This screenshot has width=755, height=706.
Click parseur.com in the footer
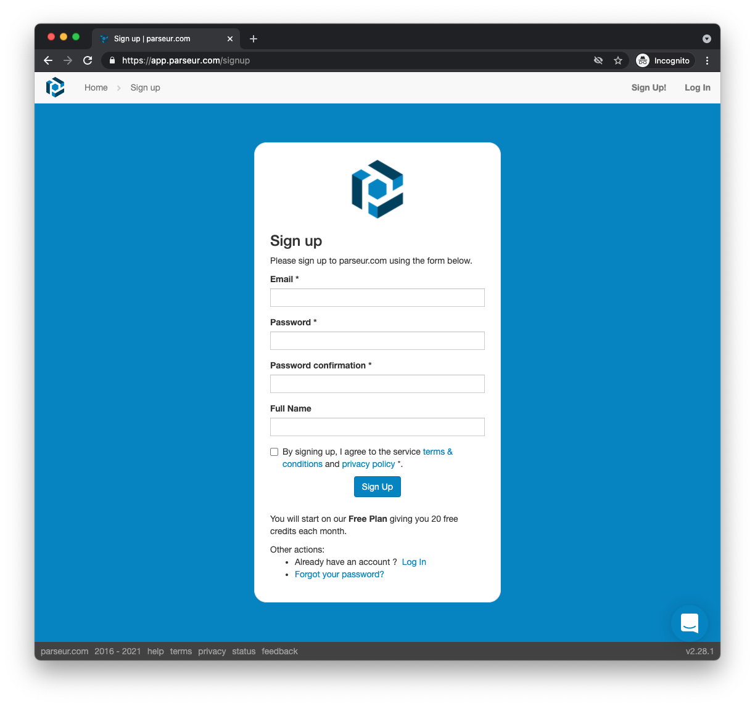click(x=65, y=651)
